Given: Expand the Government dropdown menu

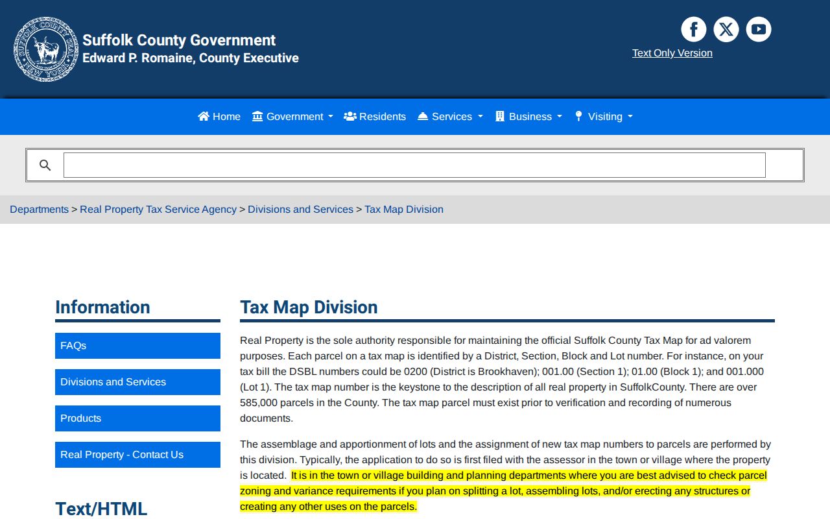Looking at the screenshot, I should point(292,117).
